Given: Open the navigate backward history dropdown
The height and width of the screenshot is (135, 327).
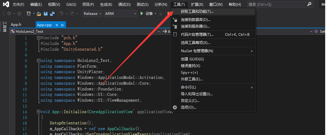Looking at the screenshot, I should point(14,14).
